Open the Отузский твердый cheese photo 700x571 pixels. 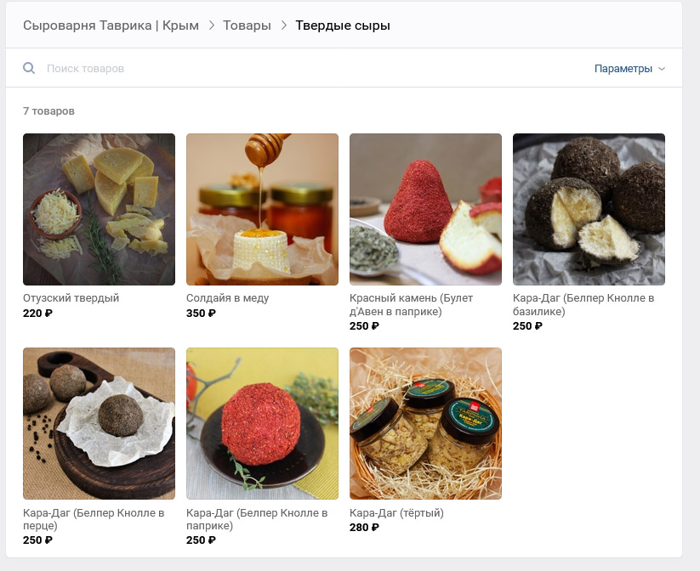(x=100, y=209)
